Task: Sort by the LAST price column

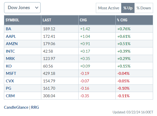Action: 47,20
